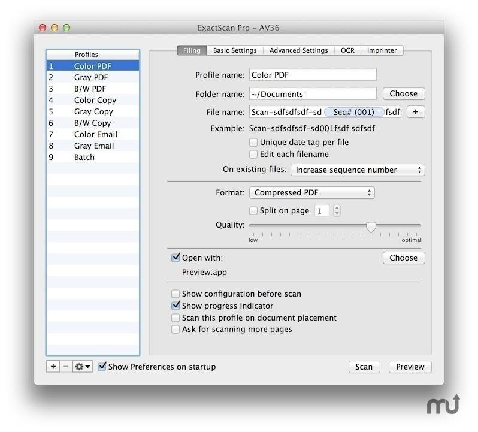Switch to the Basic Settings tab
This screenshot has width=478, height=432.
(235, 50)
